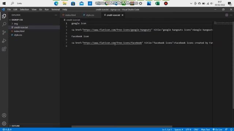Change language mode Plain Text

pyautogui.click(x=205, y=130)
